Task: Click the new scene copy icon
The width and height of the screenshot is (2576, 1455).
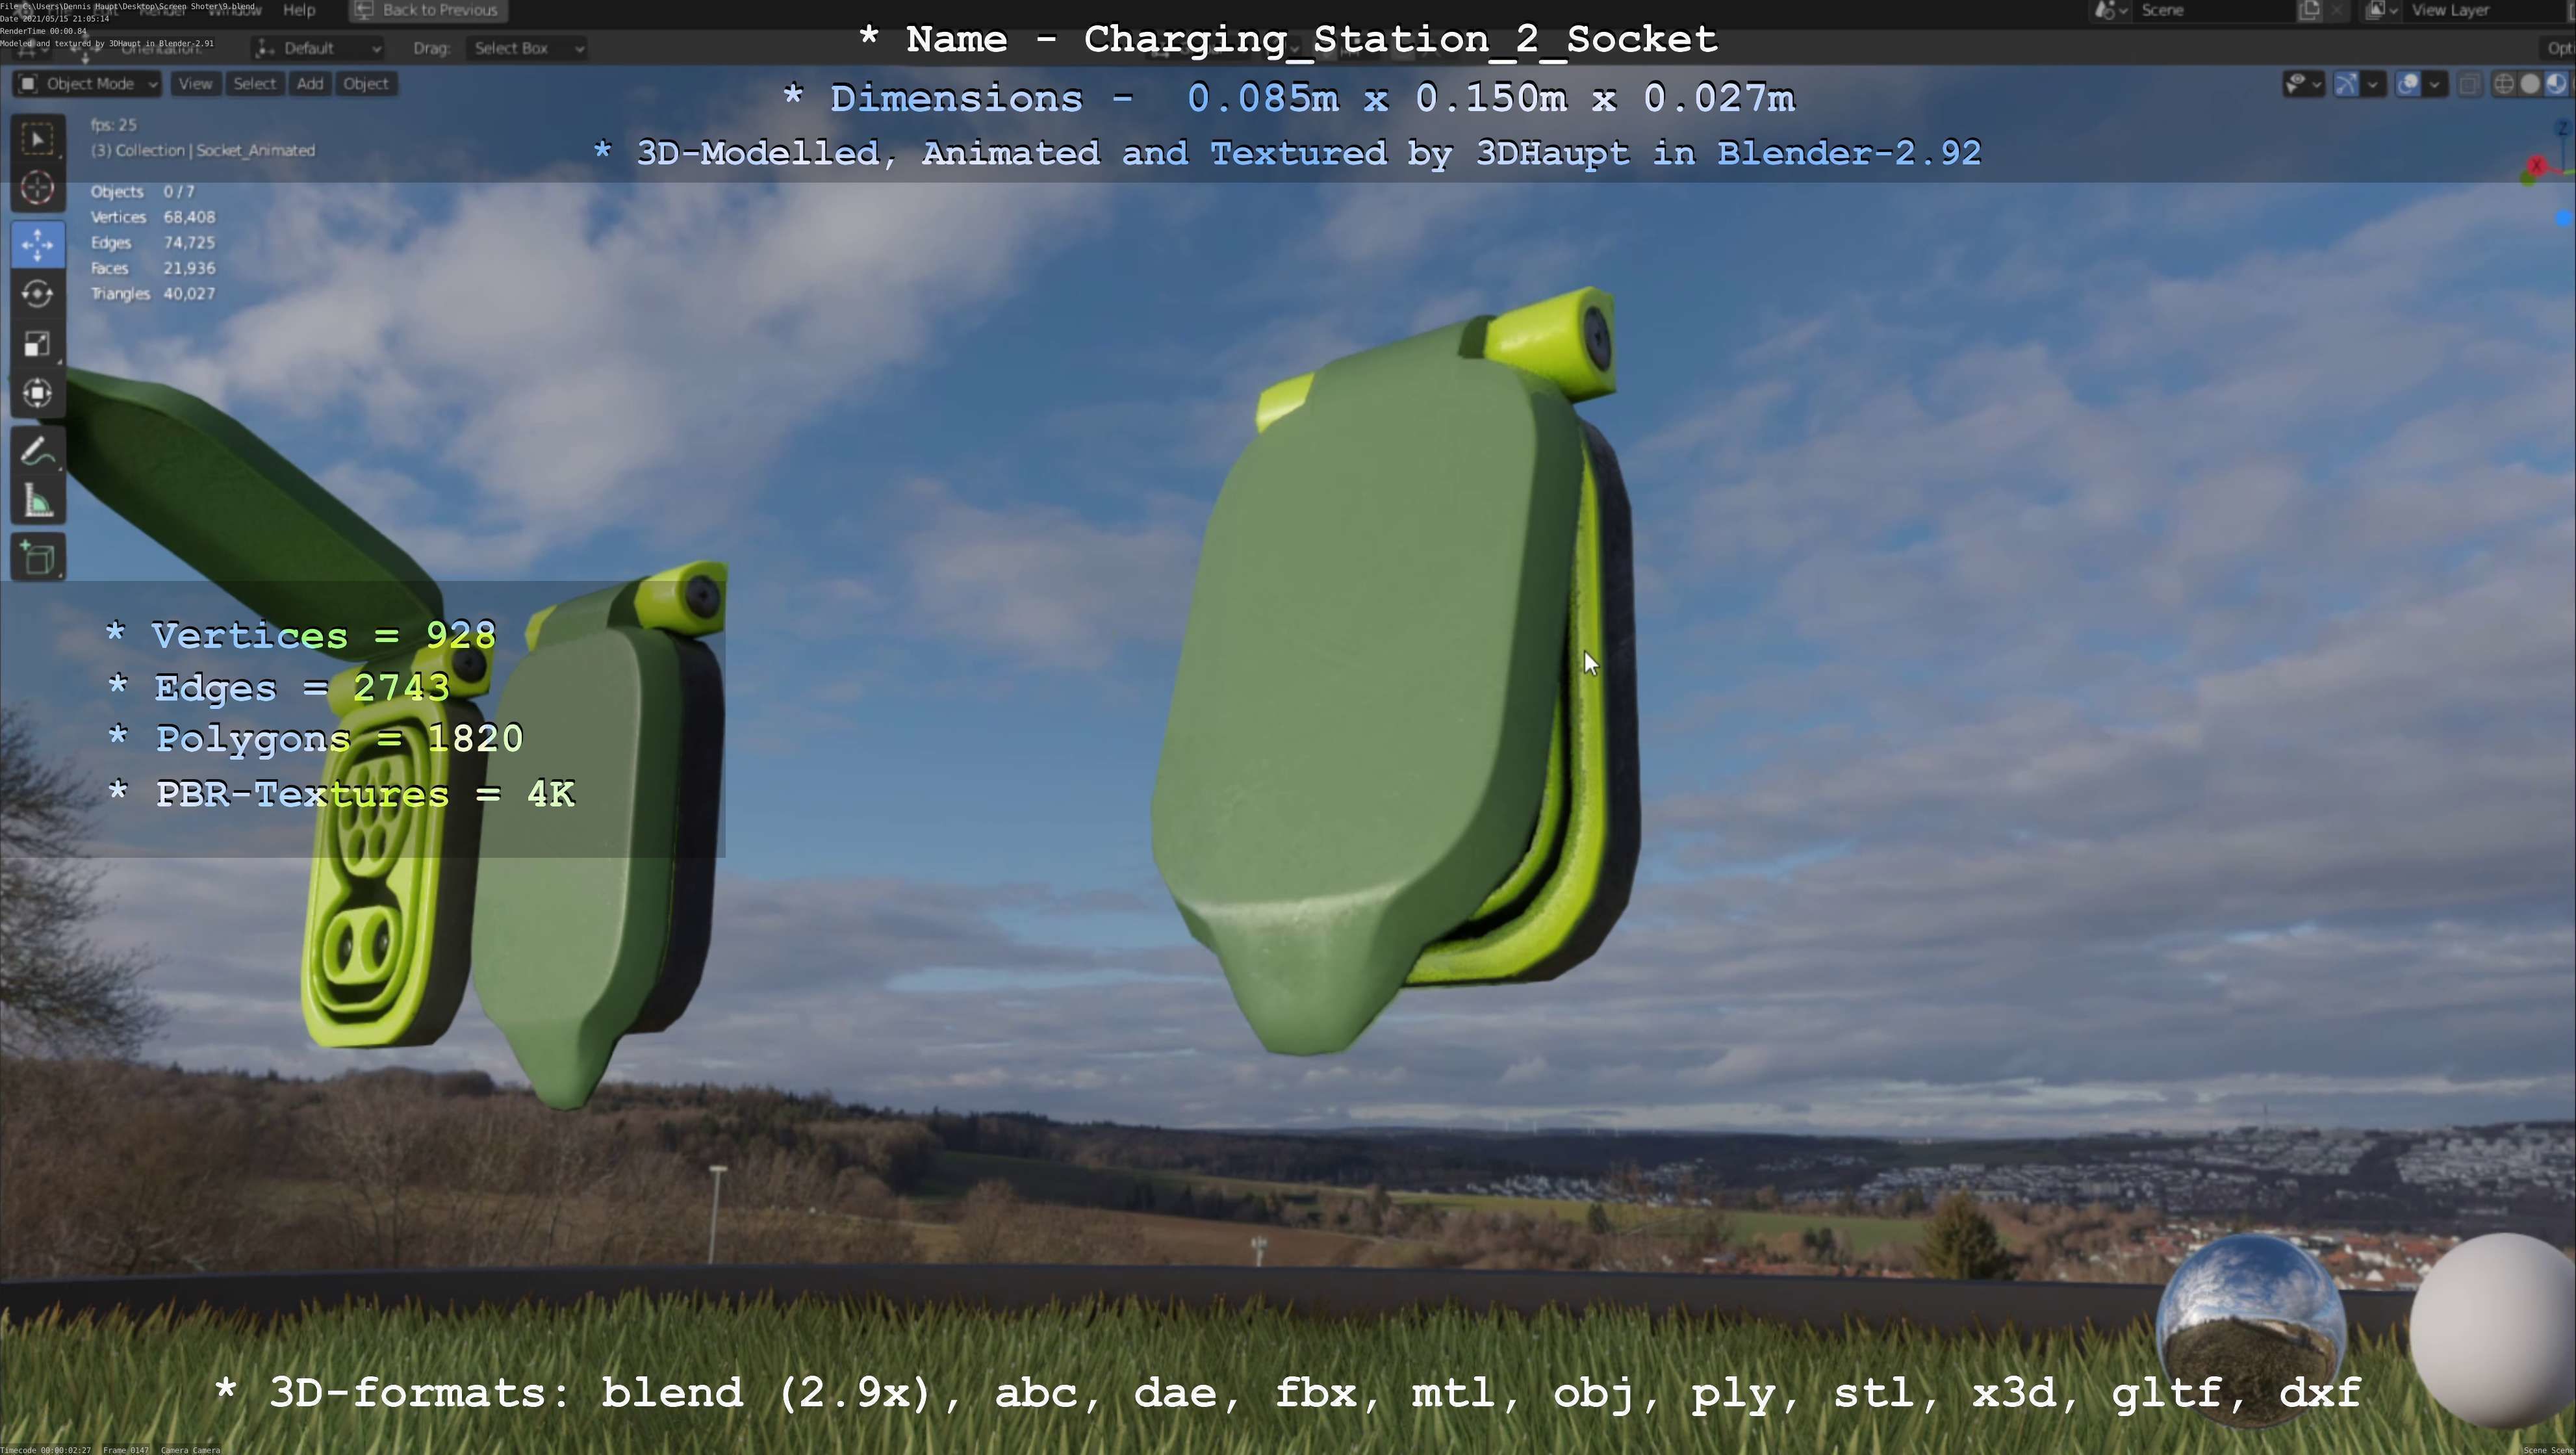Action: [2309, 10]
